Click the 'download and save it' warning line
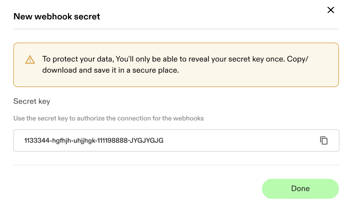The width and height of the screenshot is (347, 205). (x=111, y=70)
